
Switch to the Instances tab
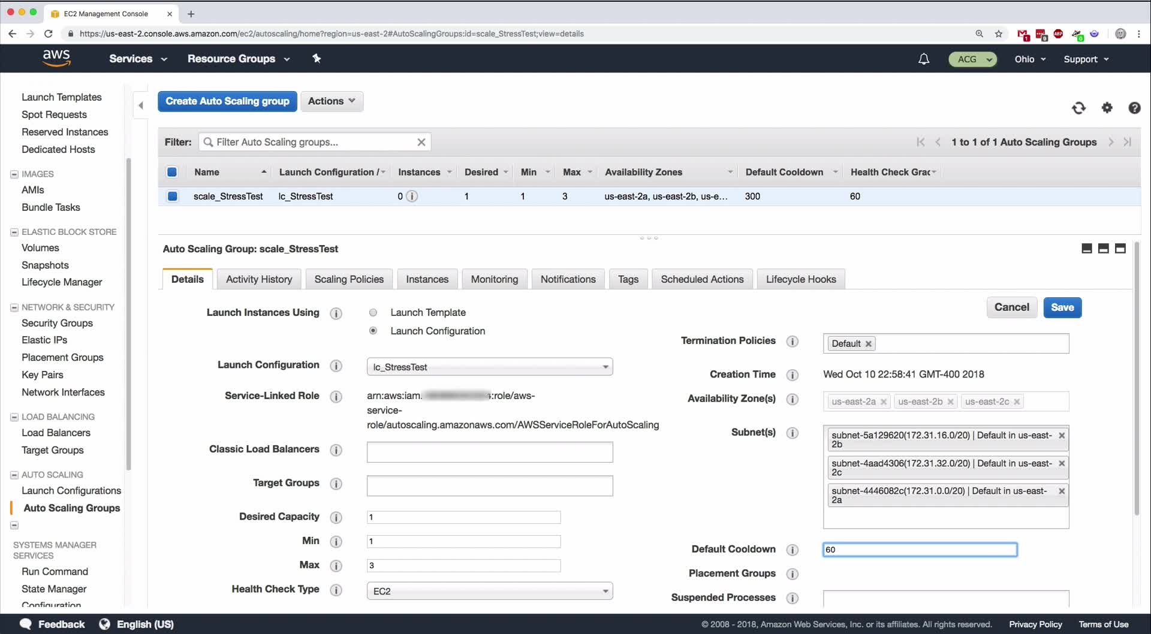[x=427, y=279]
